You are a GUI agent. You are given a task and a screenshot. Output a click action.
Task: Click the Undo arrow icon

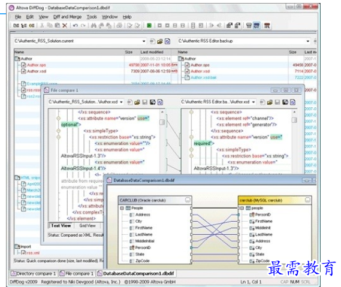76,26
